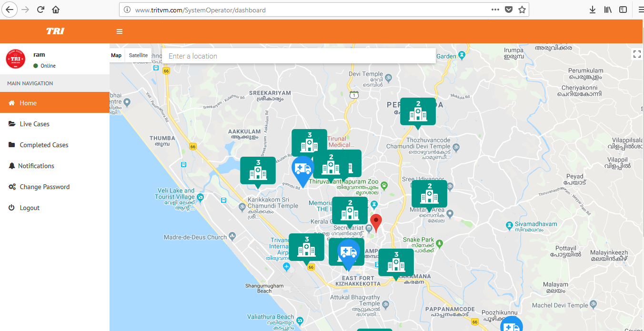Go to Notifications page
The width and height of the screenshot is (644, 331).
pyautogui.click(x=36, y=166)
